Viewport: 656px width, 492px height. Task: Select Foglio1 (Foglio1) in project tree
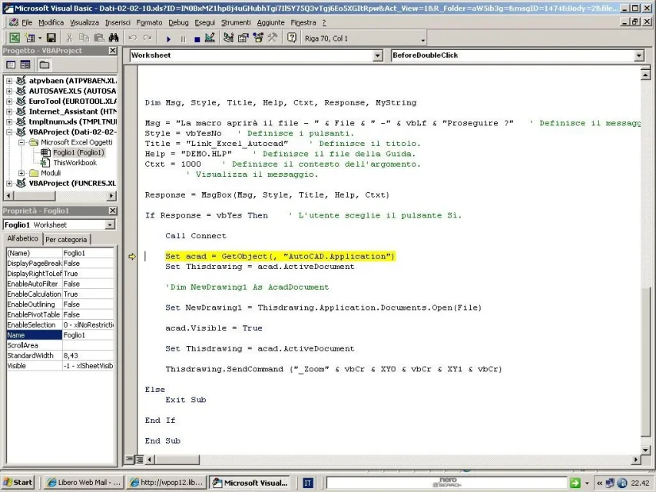coord(78,152)
